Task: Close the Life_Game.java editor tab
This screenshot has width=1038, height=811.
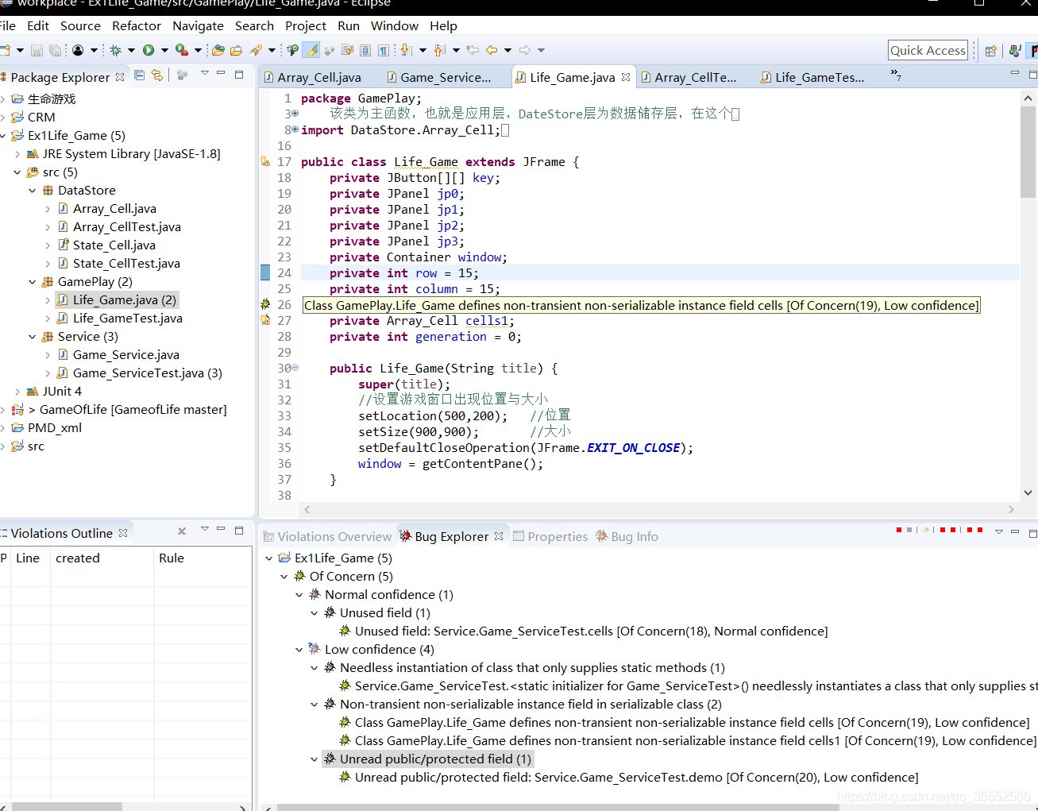Action: click(626, 77)
